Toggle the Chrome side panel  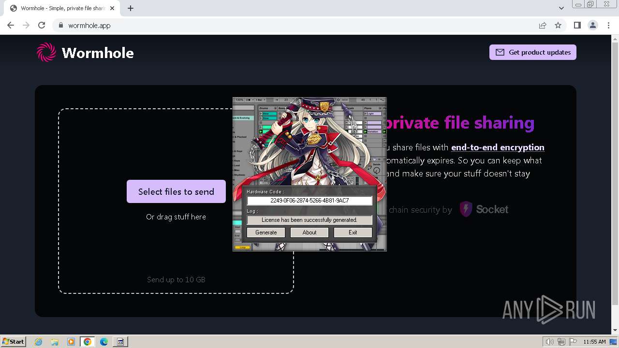(x=577, y=25)
